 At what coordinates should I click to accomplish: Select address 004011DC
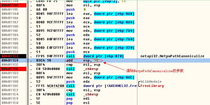(x=10, y=86)
